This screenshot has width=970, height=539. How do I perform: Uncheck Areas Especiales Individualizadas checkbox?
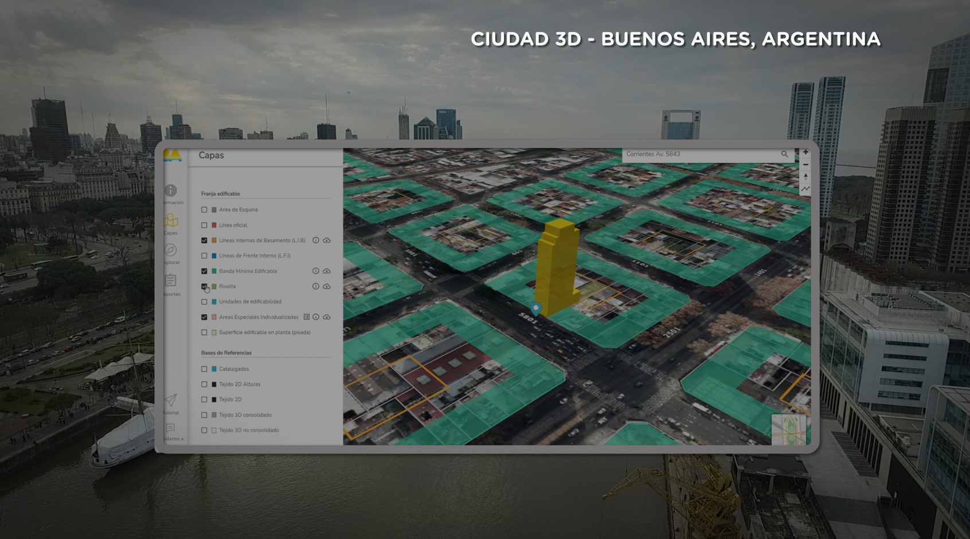click(204, 317)
